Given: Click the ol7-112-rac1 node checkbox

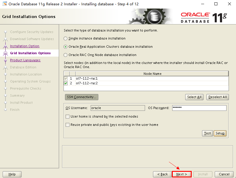Looking at the screenshot, I should [x=66, y=78].
